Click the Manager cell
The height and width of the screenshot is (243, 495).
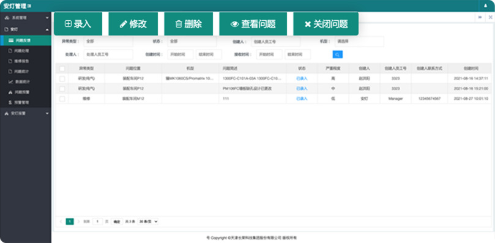point(395,99)
